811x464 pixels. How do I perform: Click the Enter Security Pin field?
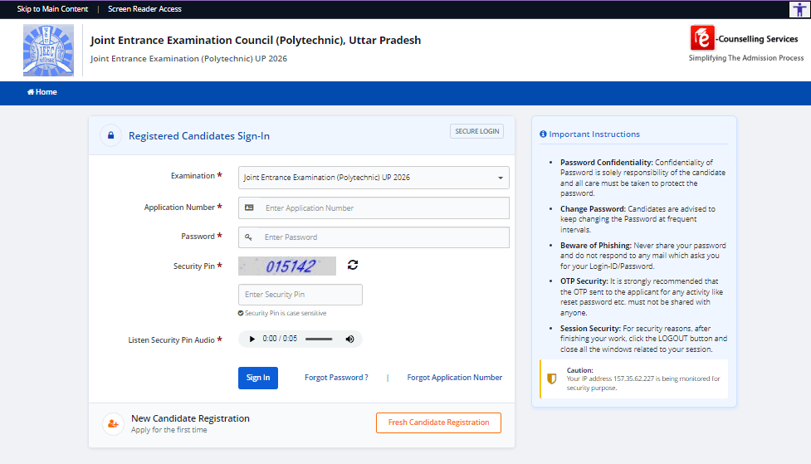[x=300, y=295]
